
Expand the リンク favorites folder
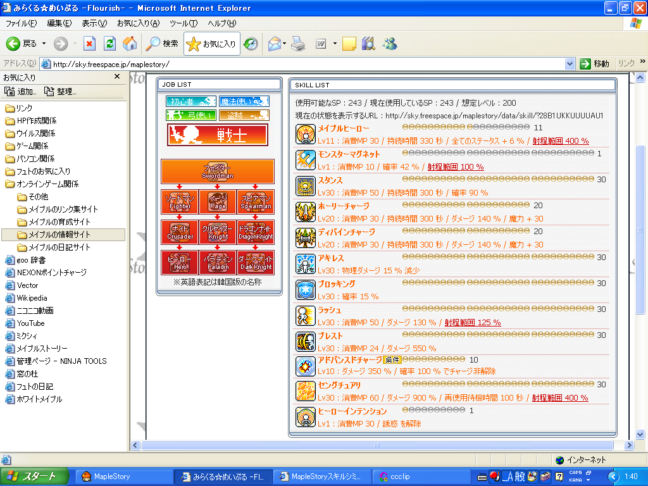coord(18,108)
